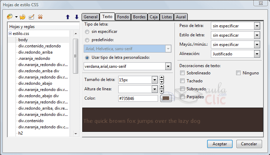Select the div.contenido rule in the list
270x155 pixels.
click(x=31, y=121)
